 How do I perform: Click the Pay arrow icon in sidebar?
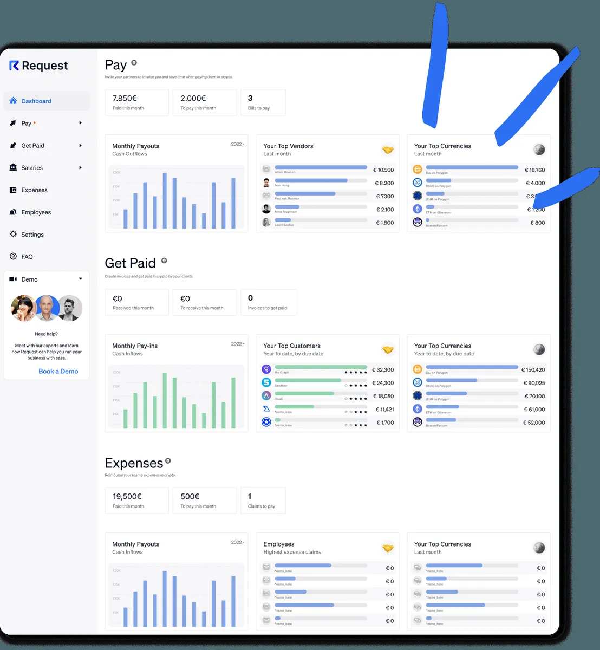click(13, 123)
